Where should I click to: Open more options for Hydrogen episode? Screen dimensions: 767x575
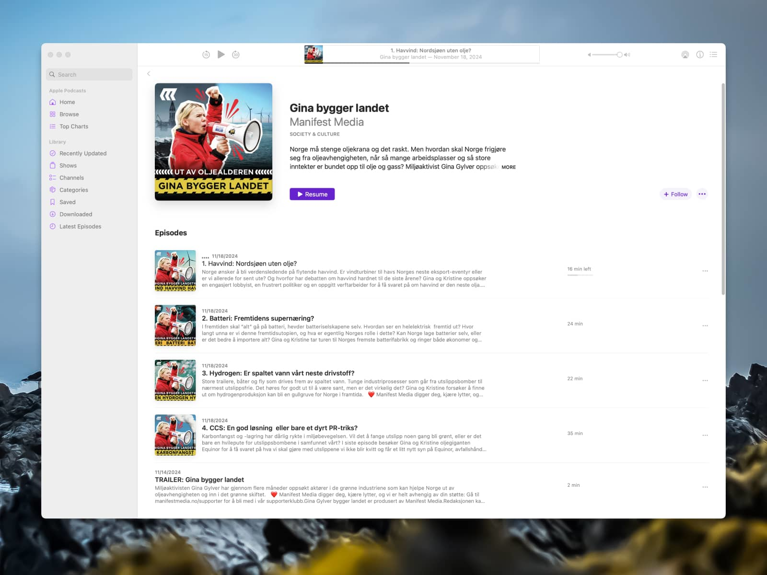(x=705, y=380)
